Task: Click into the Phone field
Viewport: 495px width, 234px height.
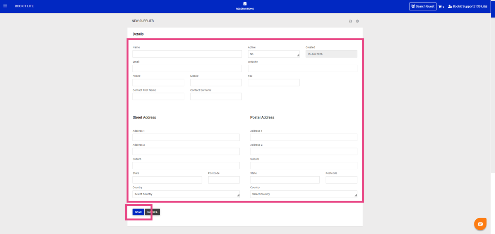Action: point(158,83)
